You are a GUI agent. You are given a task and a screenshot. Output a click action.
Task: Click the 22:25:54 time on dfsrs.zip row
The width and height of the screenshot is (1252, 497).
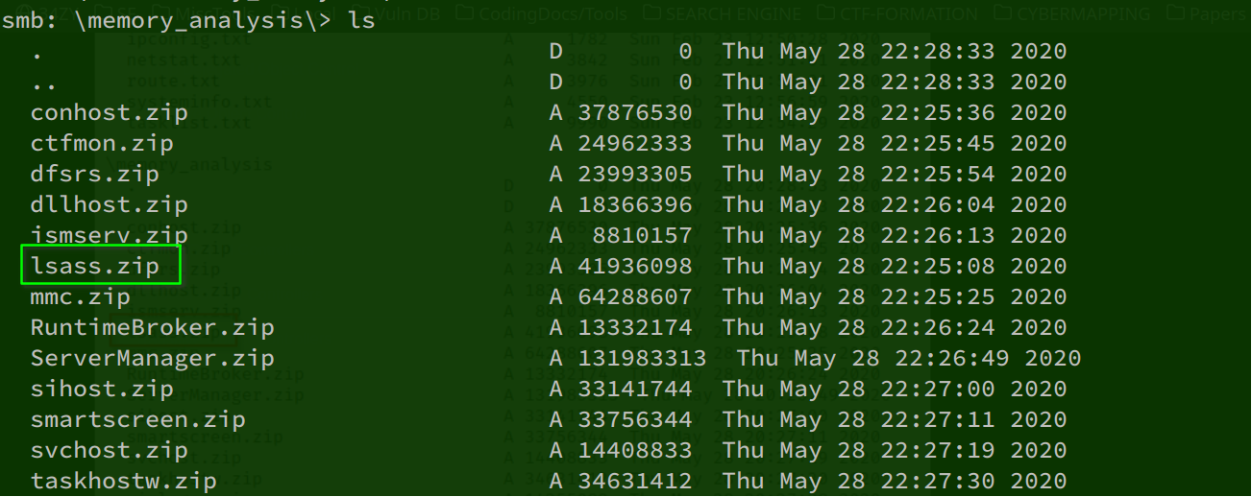(x=938, y=175)
